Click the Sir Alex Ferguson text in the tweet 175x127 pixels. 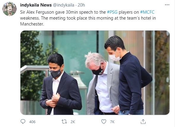pos(37,12)
